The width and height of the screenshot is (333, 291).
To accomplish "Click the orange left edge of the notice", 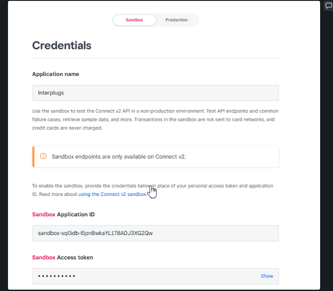I will (x=33, y=156).
